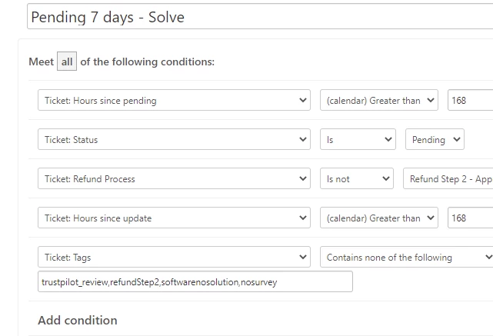Image resolution: width=493 pixels, height=336 pixels.
Task: Click the tags text field with trustpilot_review
Action: coord(195,282)
